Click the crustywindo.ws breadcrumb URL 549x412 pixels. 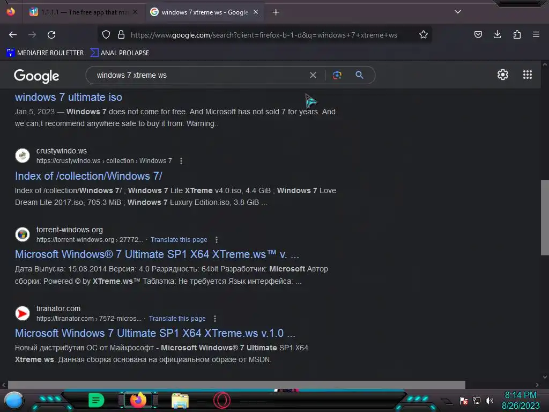click(104, 161)
